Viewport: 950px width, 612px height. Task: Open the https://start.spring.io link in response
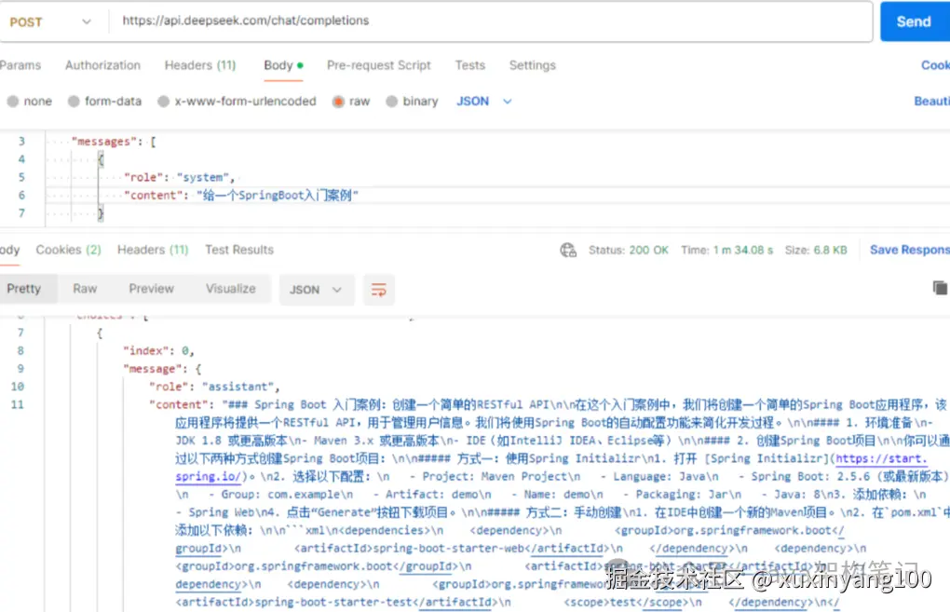point(881,458)
